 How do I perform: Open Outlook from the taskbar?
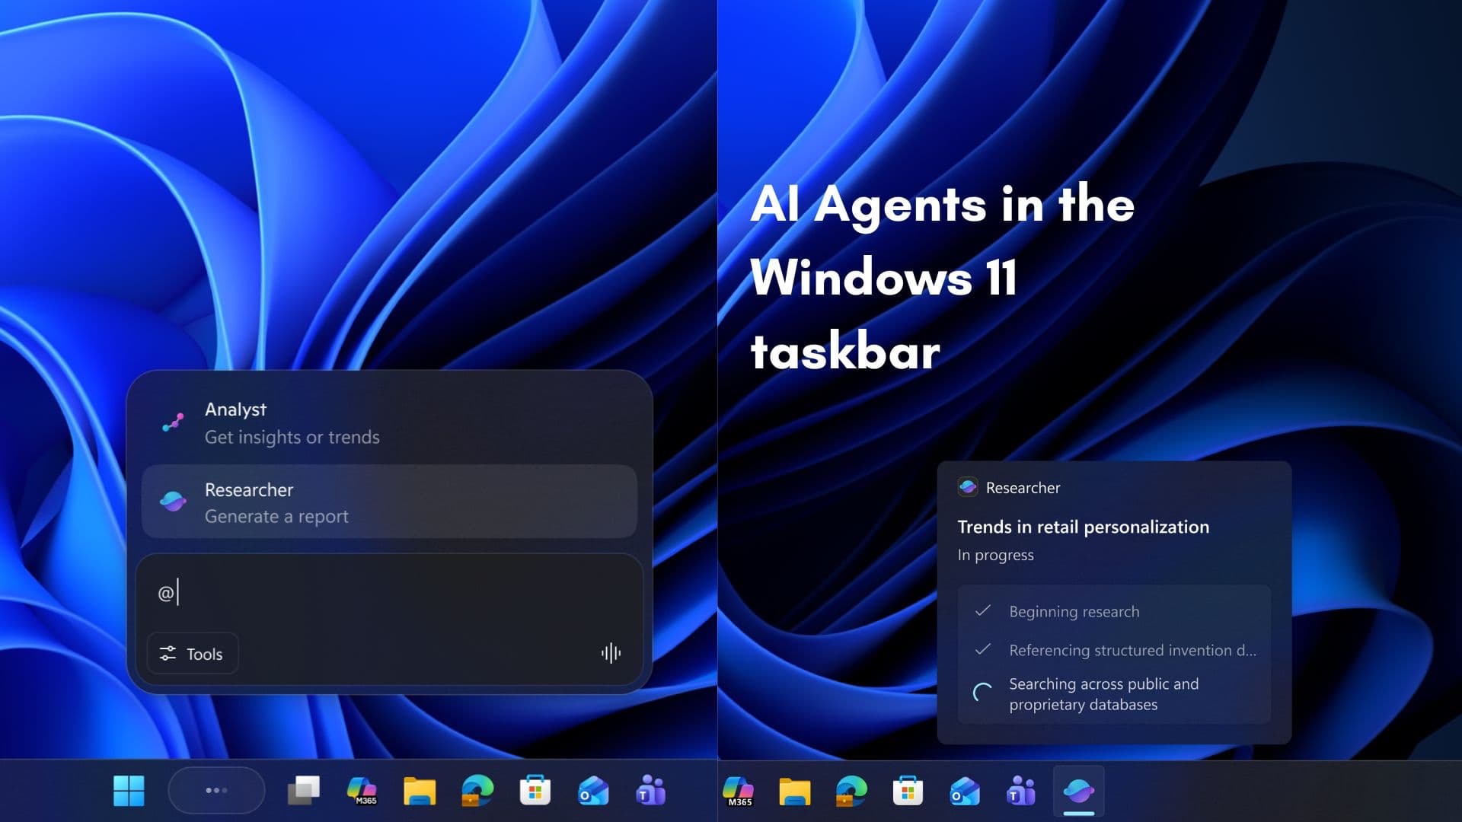tap(592, 791)
